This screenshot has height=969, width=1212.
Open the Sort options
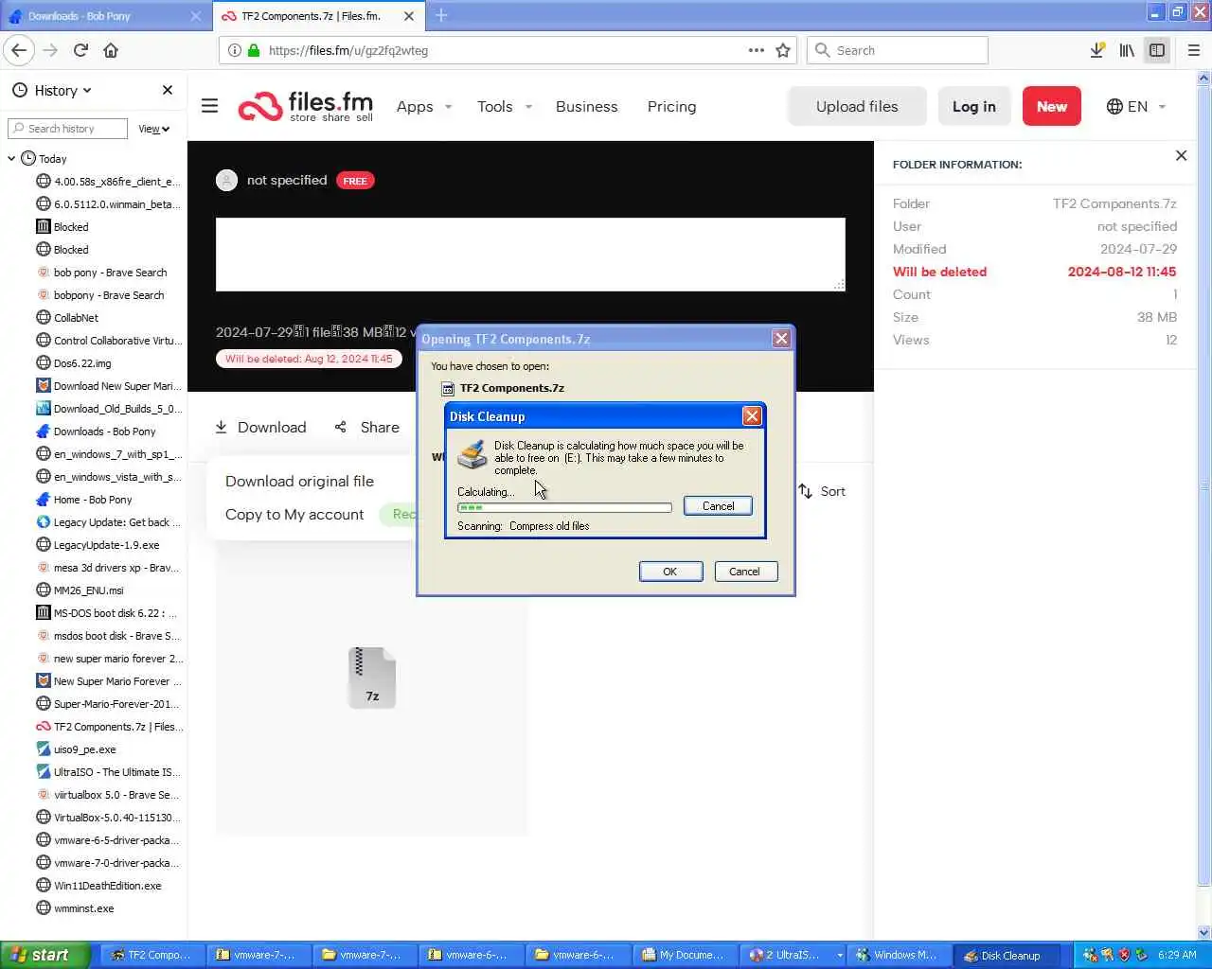click(821, 491)
